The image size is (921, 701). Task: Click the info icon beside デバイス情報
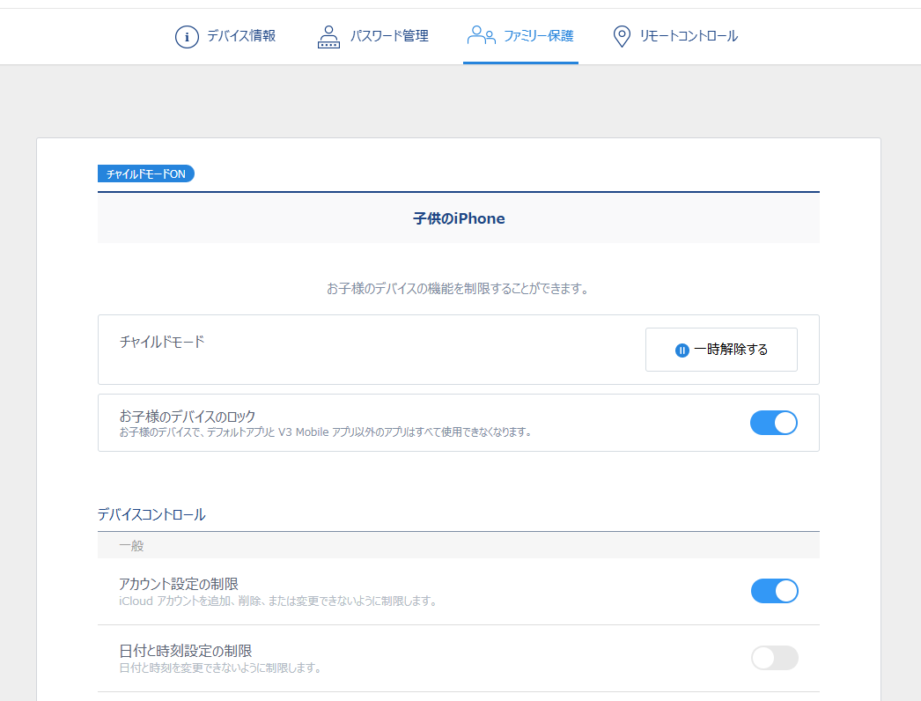pos(187,36)
